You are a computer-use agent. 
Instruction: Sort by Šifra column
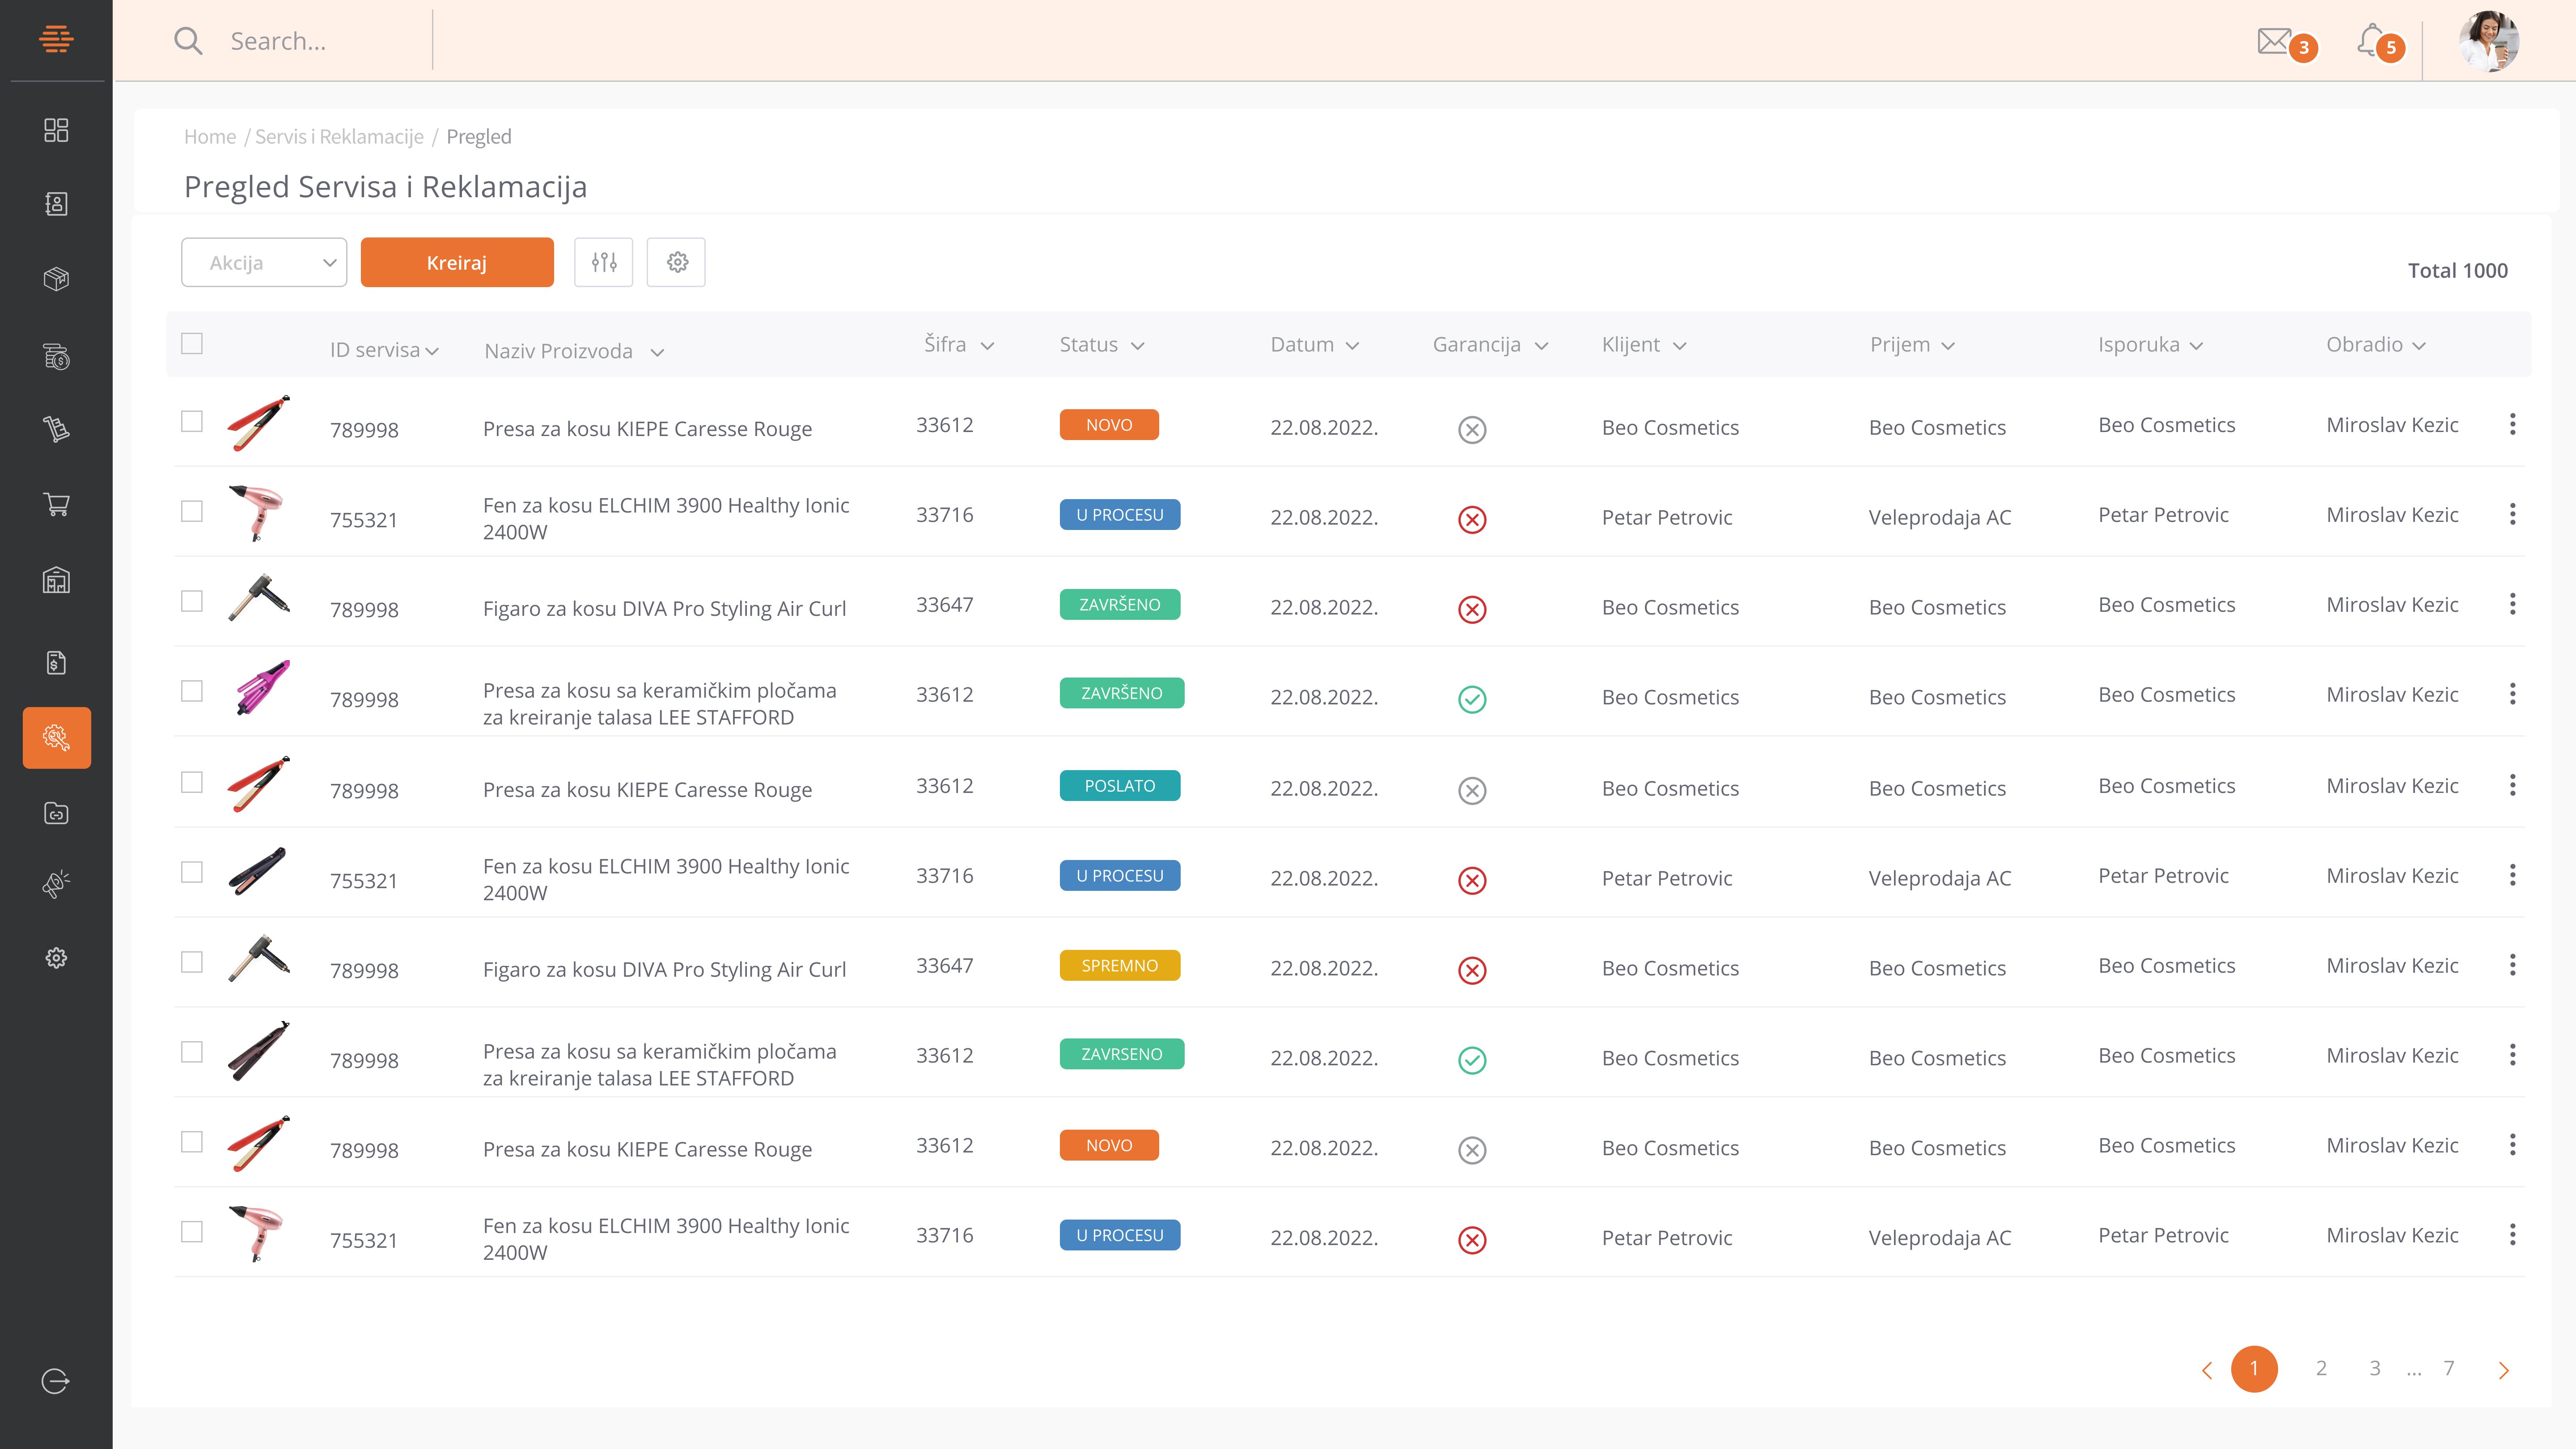point(958,344)
